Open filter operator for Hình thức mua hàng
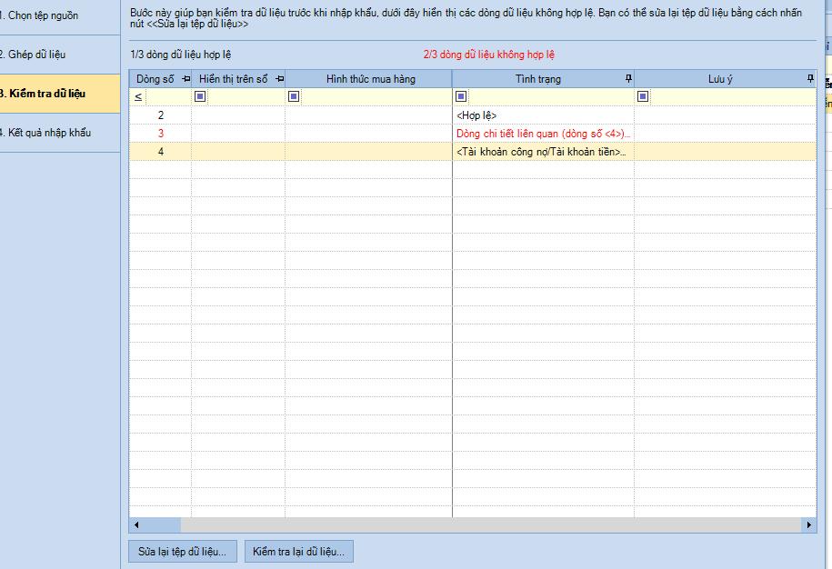The image size is (832, 569). (x=294, y=96)
